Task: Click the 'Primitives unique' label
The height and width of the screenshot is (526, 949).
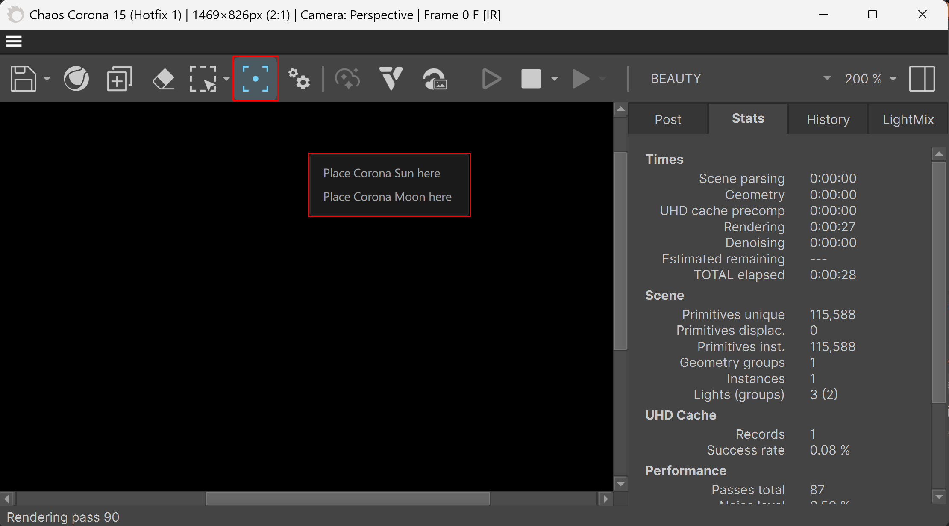Action: tap(733, 314)
